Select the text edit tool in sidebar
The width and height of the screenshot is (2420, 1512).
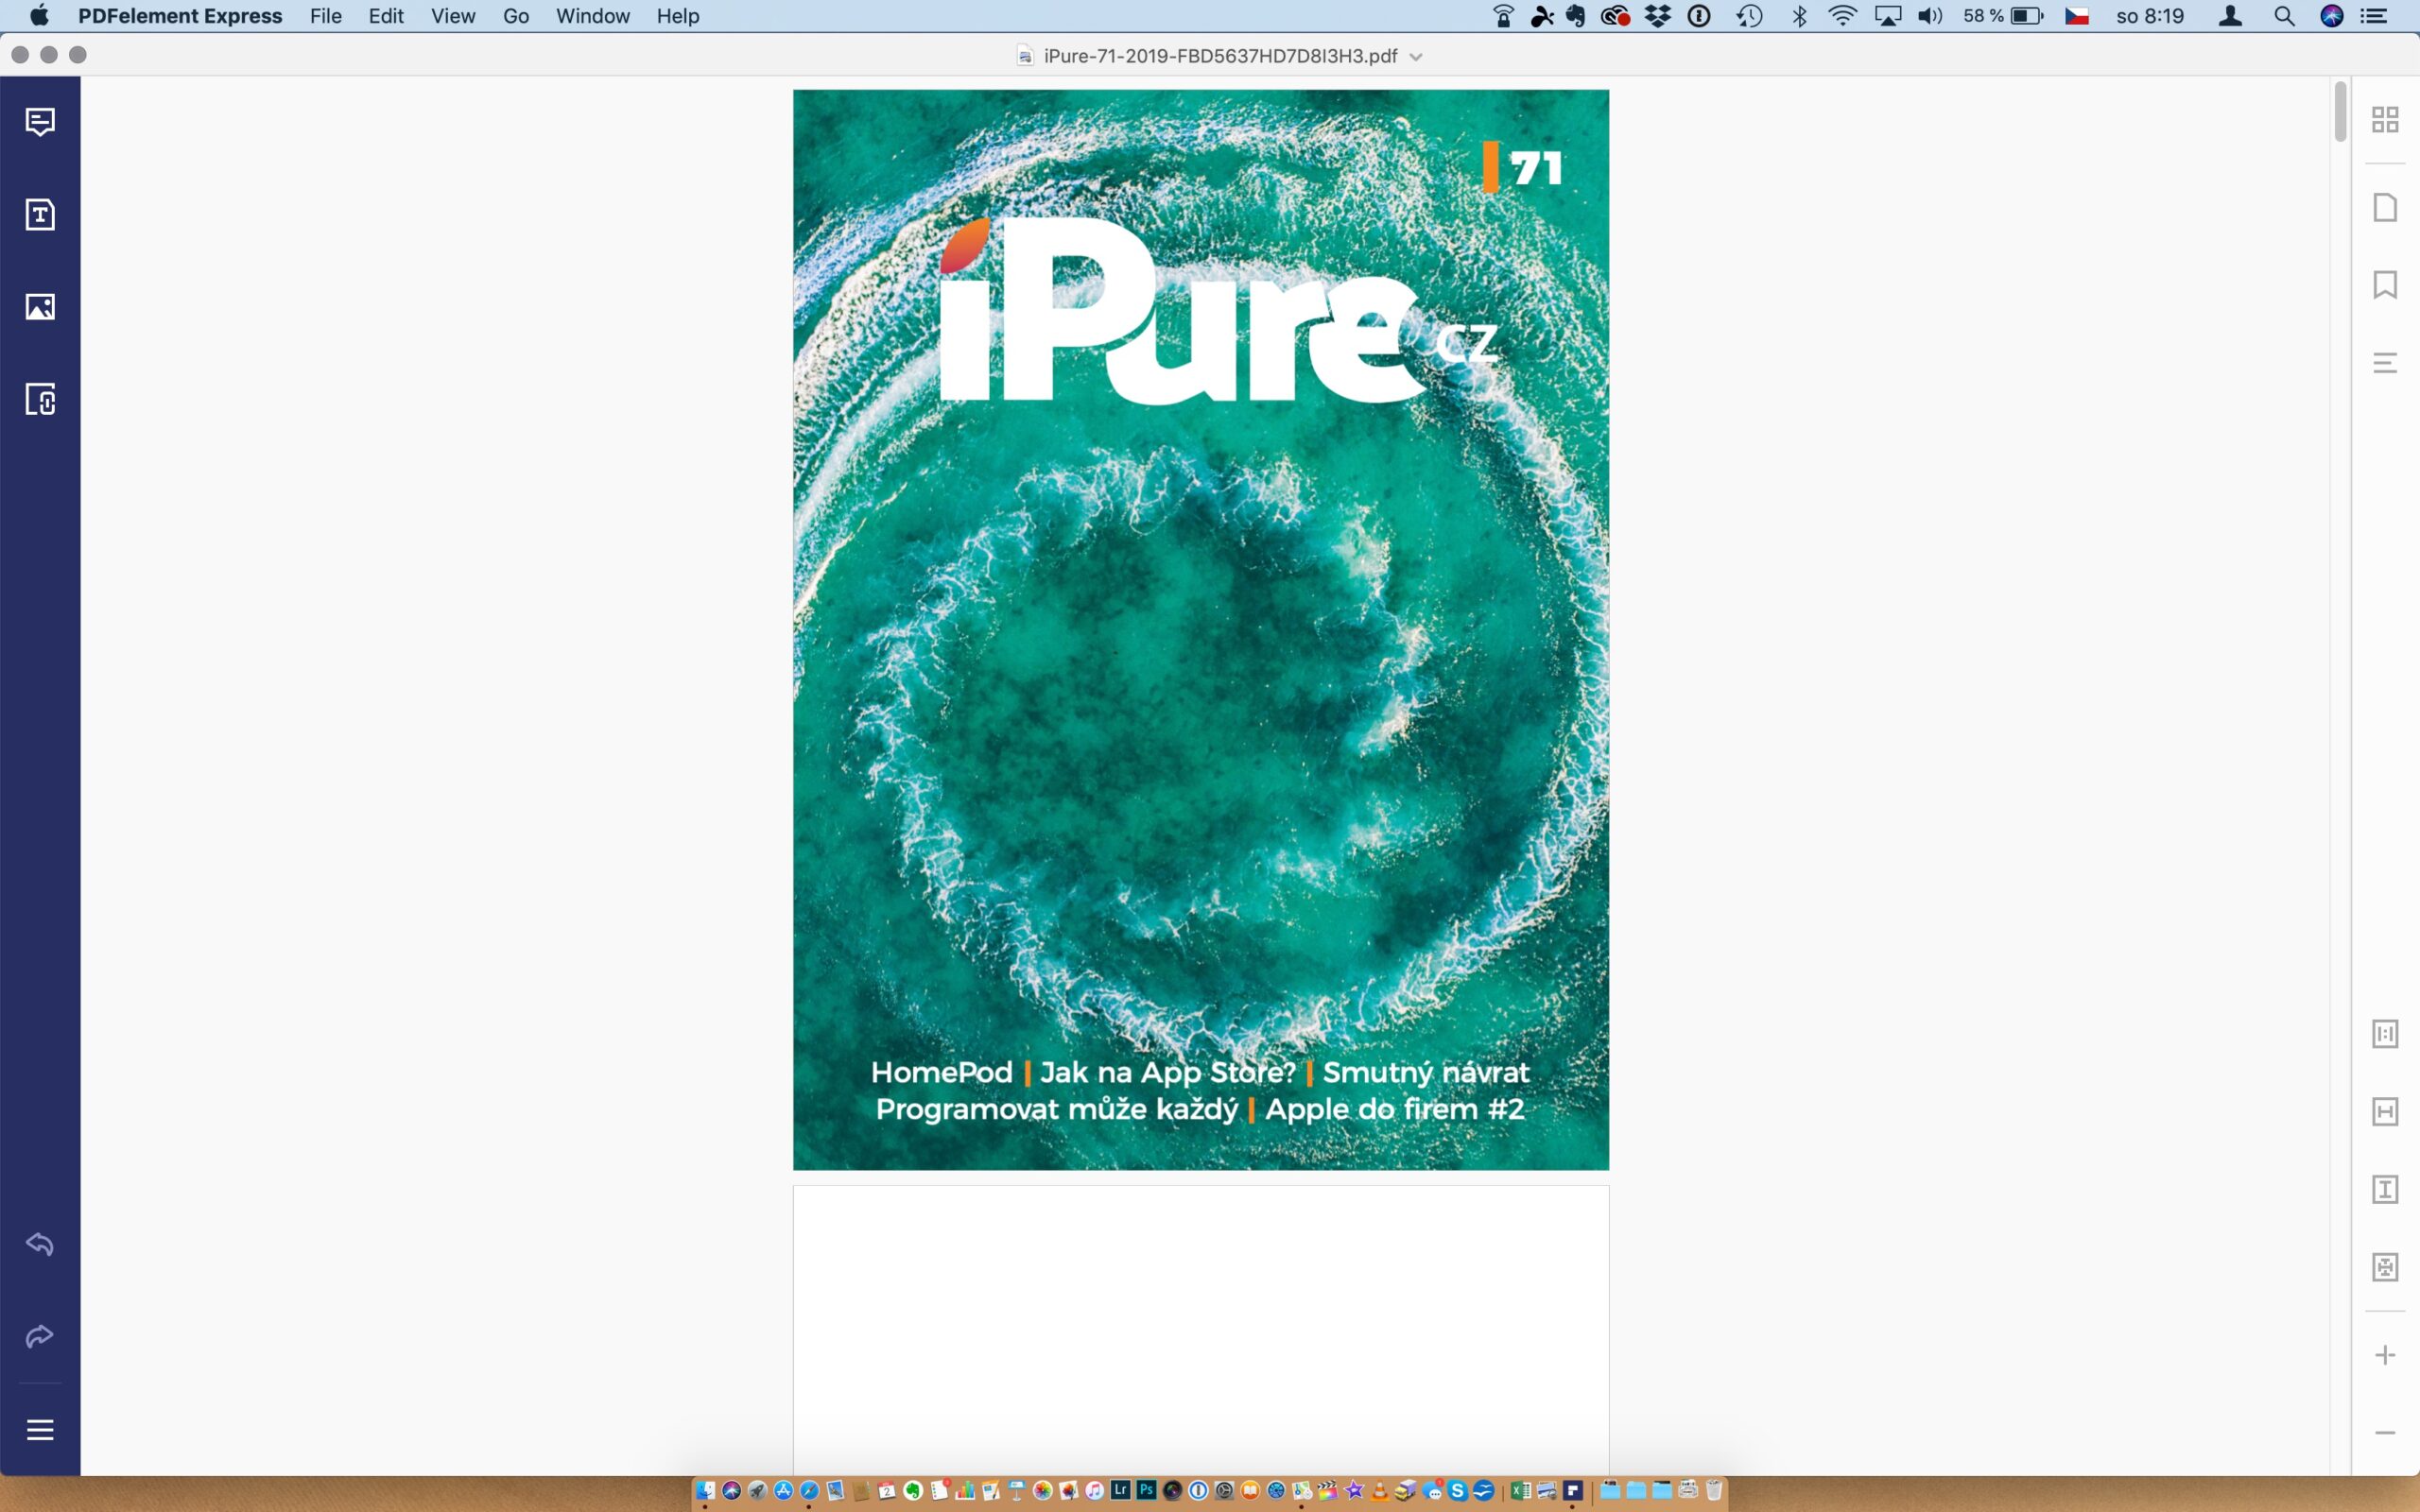click(x=40, y=214)
